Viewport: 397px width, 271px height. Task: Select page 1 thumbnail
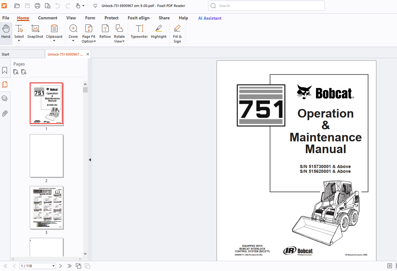pyautogui.click(x=46, y=104)
